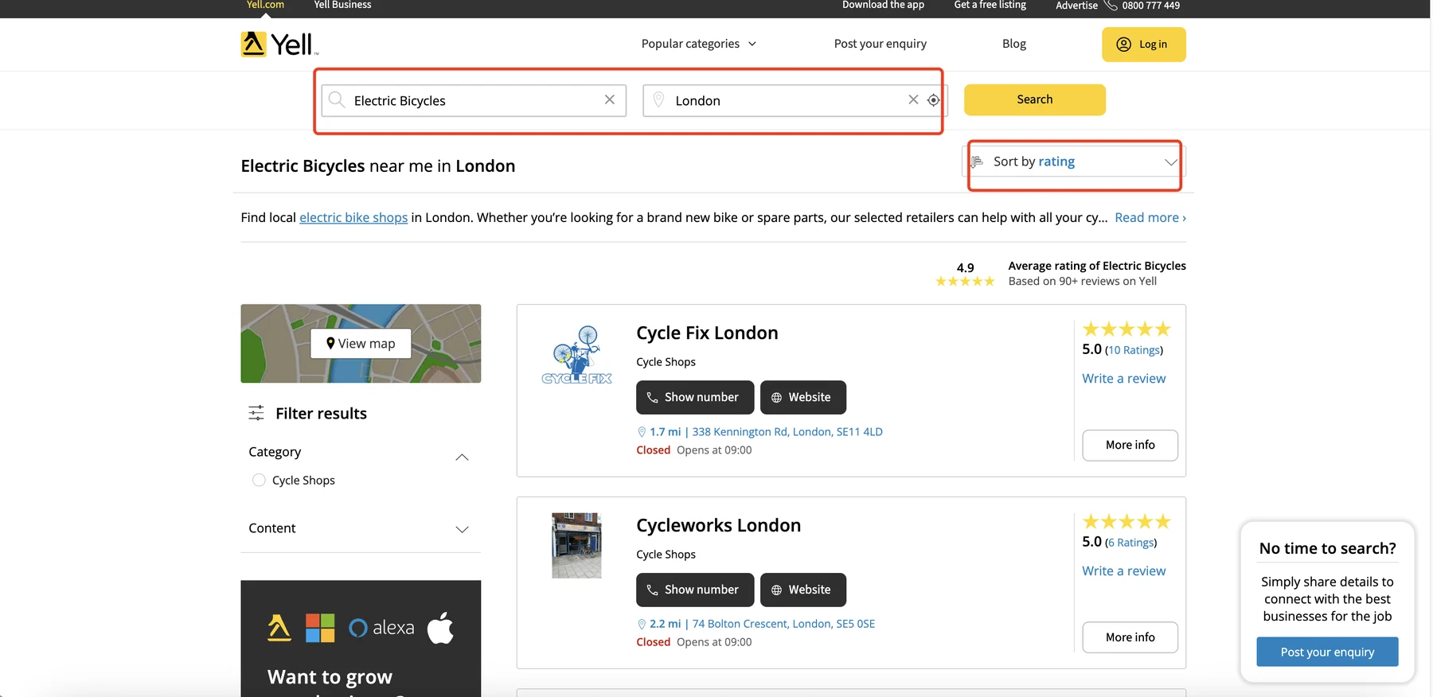1433x697 pixels.
Task: Click the electric bike shops link
Action: pos(353,217)
